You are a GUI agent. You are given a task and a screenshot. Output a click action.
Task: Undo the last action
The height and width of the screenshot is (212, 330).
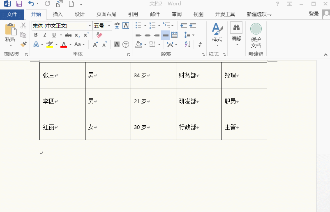click(x=31, y=4)
